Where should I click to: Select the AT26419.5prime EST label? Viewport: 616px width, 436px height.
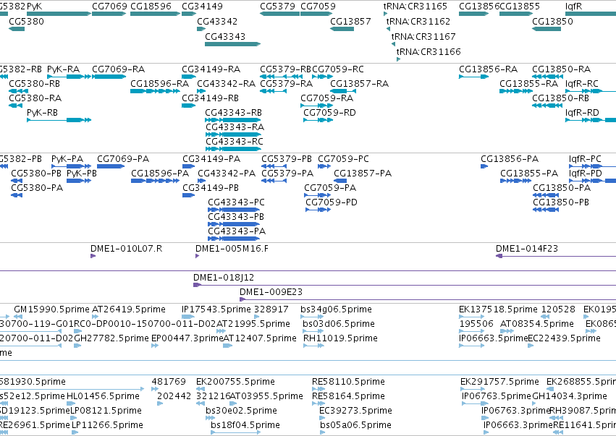pyautogui.click(x=128, y=309)
